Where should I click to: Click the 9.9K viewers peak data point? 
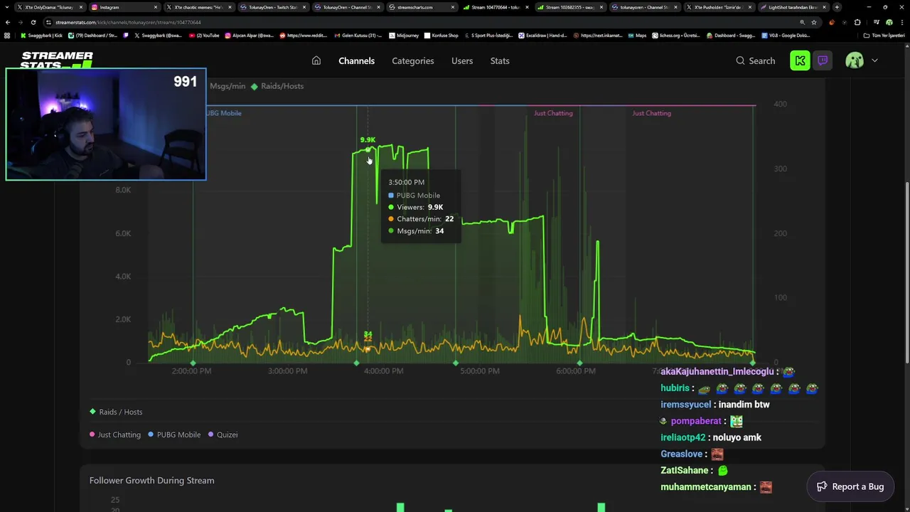coord(368,149)
